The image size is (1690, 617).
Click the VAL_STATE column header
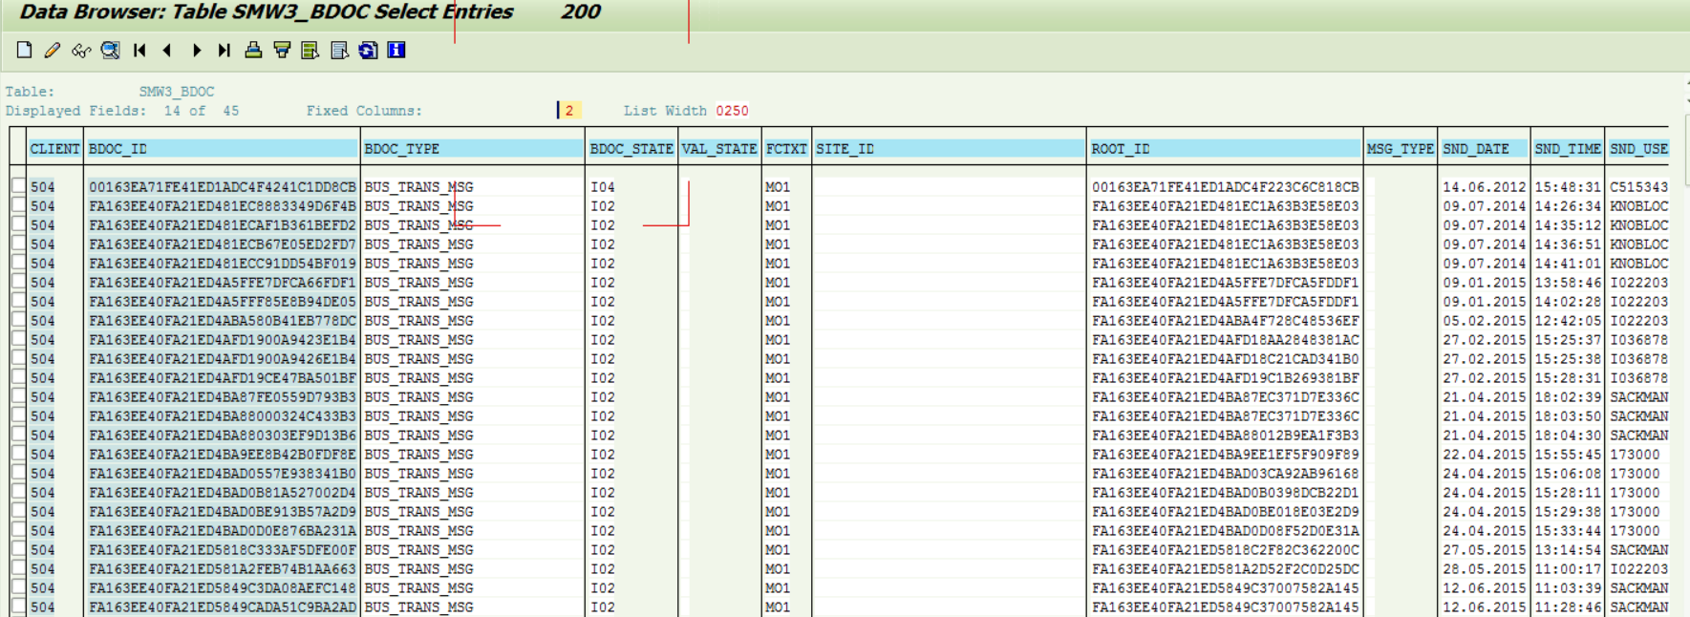[719, 149]
